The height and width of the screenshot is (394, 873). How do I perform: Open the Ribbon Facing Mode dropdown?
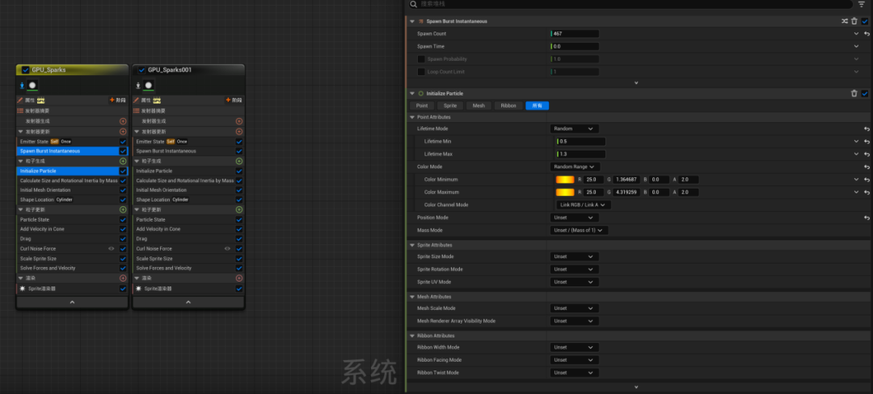[x=575, y=360]
